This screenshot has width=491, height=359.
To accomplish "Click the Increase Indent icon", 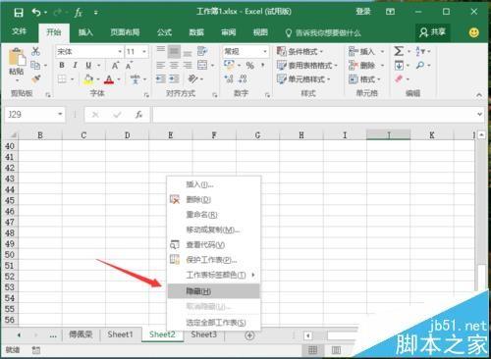I will (174, 78).
